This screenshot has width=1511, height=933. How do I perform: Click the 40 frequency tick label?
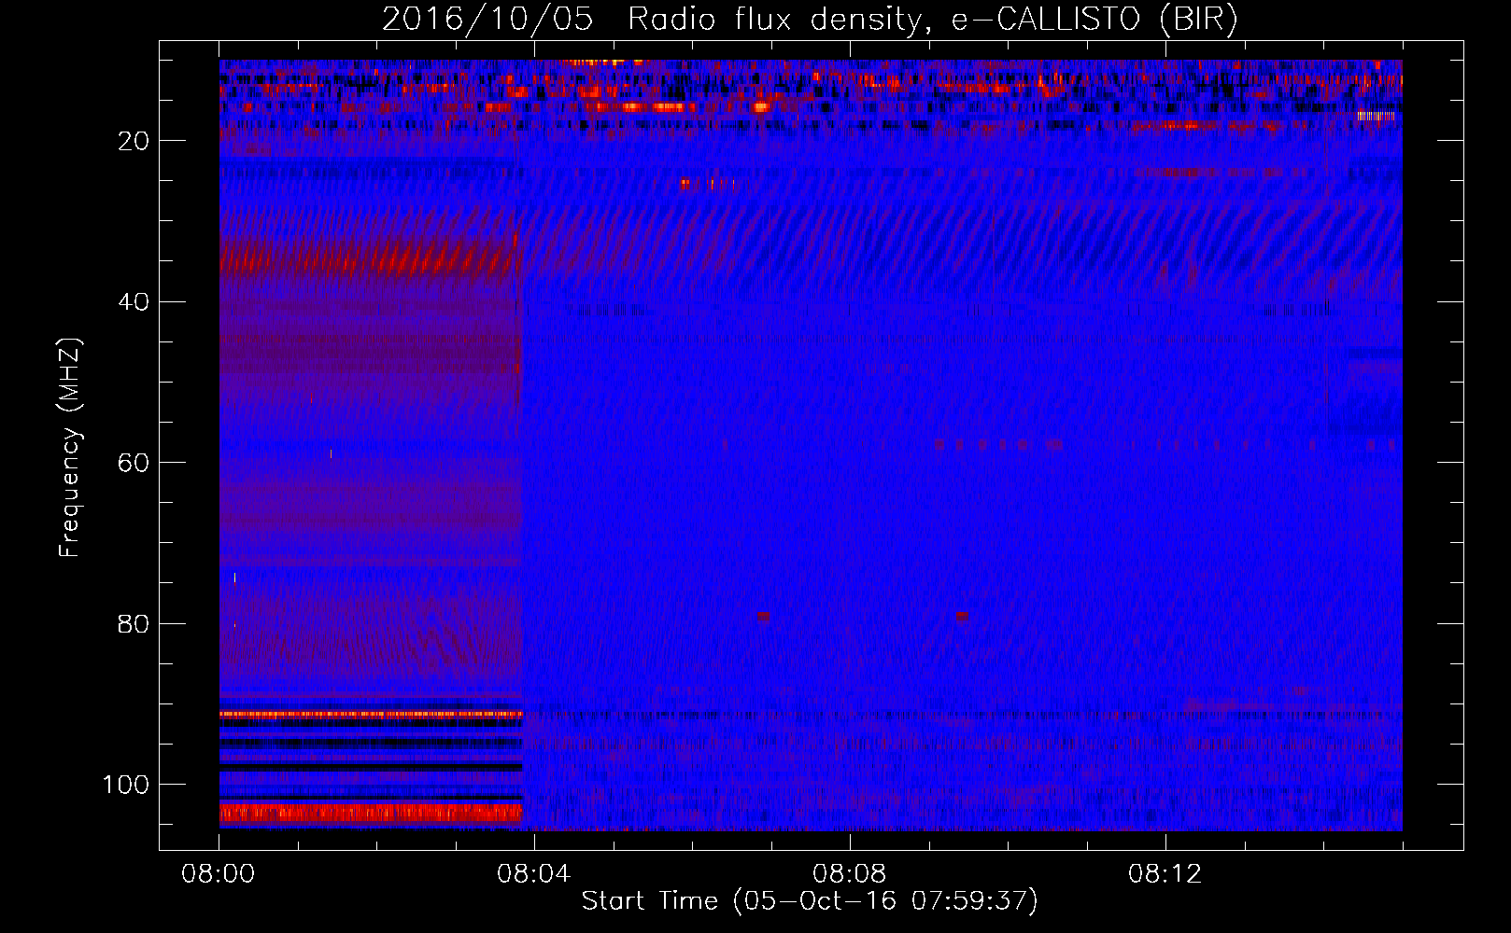[134, 302]
